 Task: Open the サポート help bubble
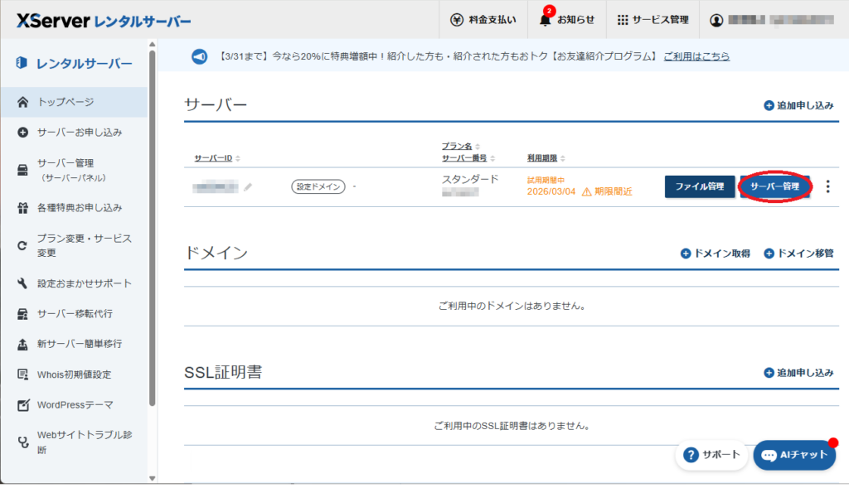711,454
